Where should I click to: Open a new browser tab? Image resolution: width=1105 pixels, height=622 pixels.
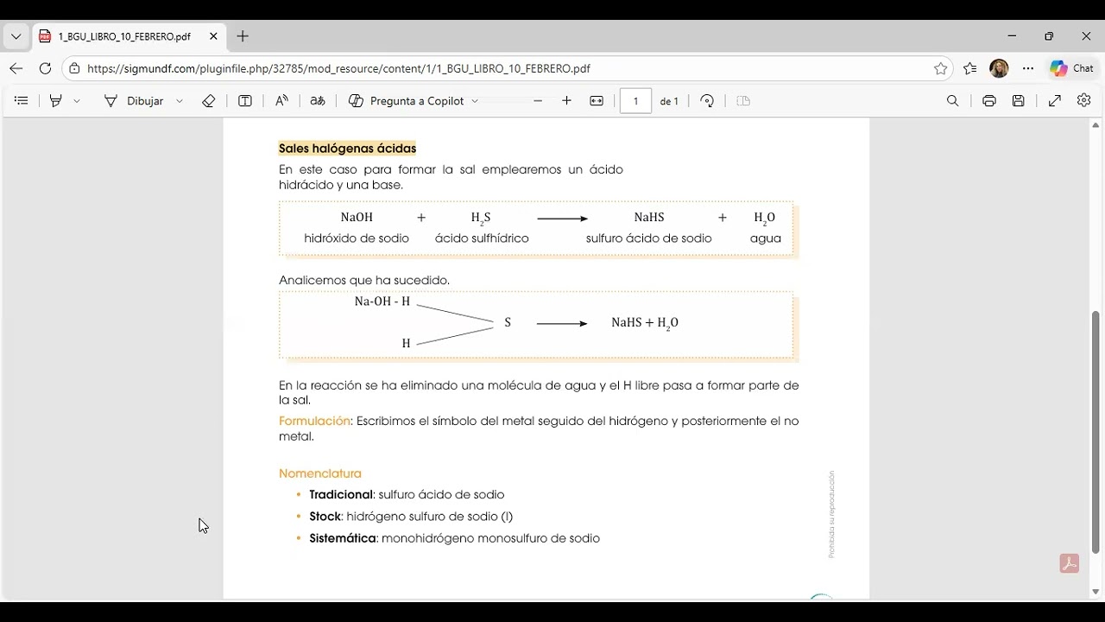tap(243, 36)
